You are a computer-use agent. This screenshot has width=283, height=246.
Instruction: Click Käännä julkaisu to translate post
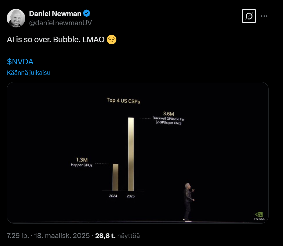(29, 73)
